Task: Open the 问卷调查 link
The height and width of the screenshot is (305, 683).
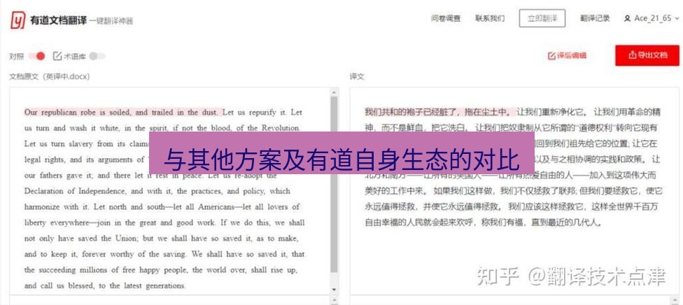Action: (446, 18)
